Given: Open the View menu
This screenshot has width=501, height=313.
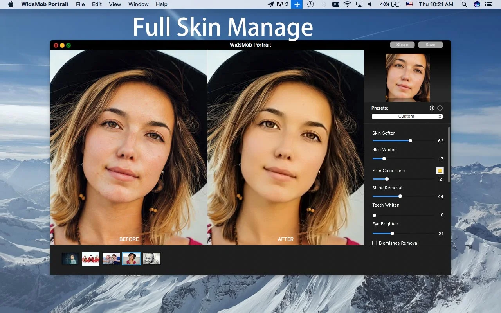Looking at the screenshot, I should coord(115,4).
